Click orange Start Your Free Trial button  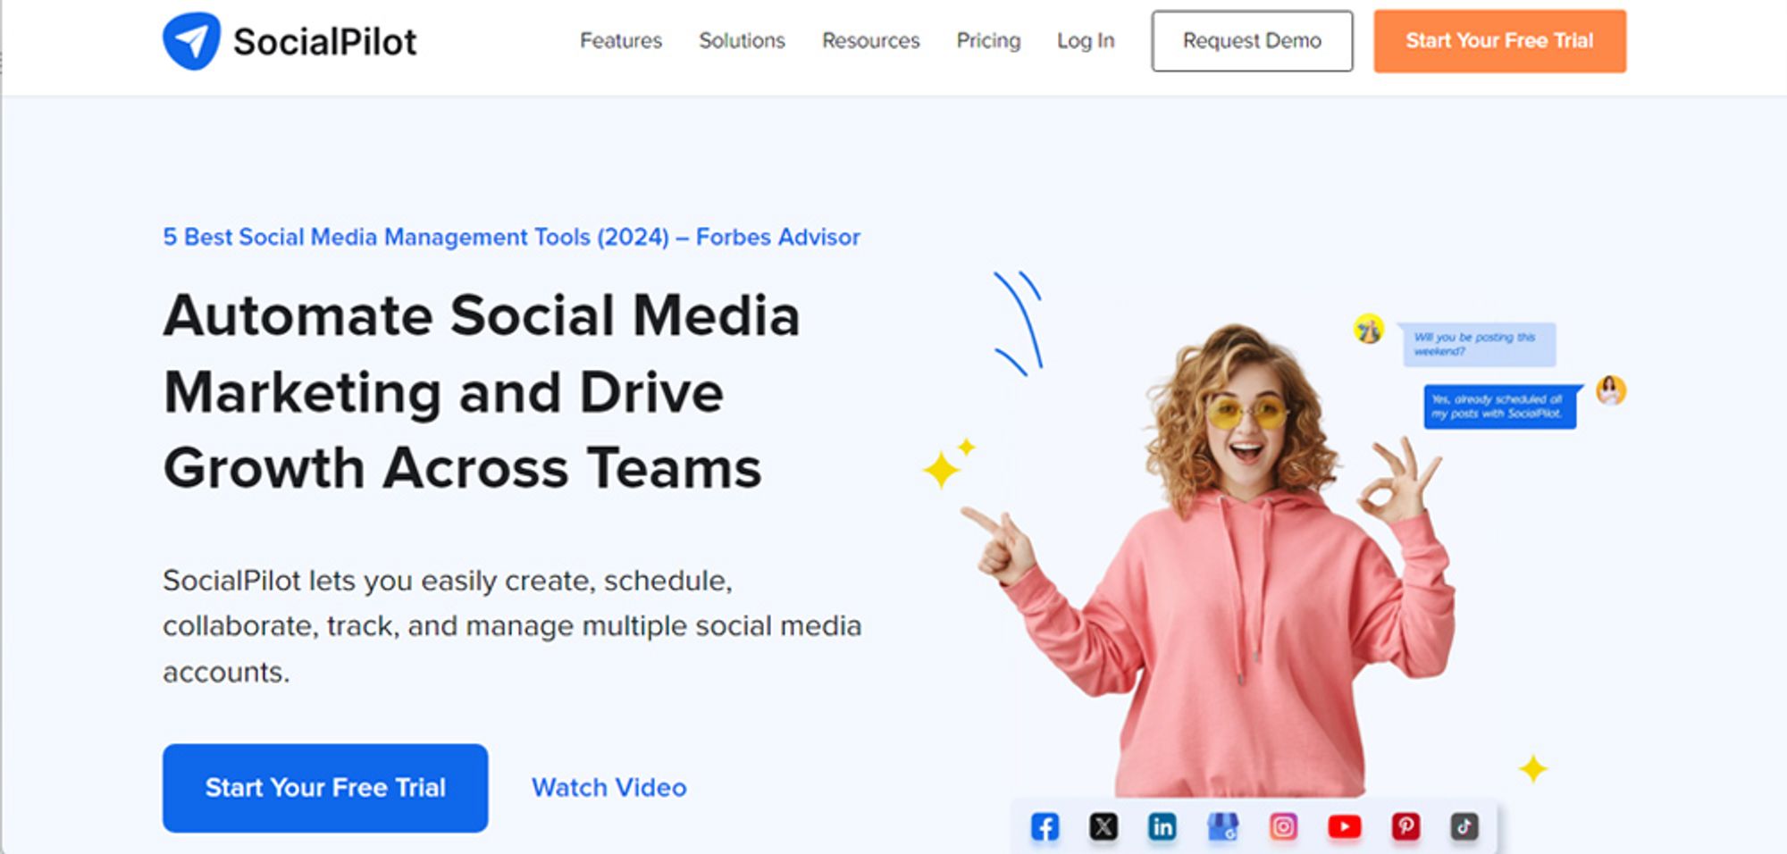coord(1499,41)
